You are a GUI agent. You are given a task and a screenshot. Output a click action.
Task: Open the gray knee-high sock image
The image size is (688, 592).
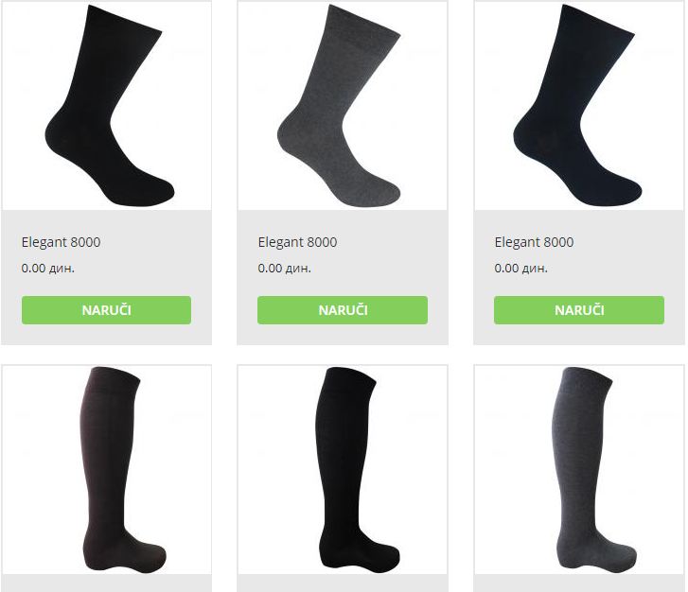point(579,469)
